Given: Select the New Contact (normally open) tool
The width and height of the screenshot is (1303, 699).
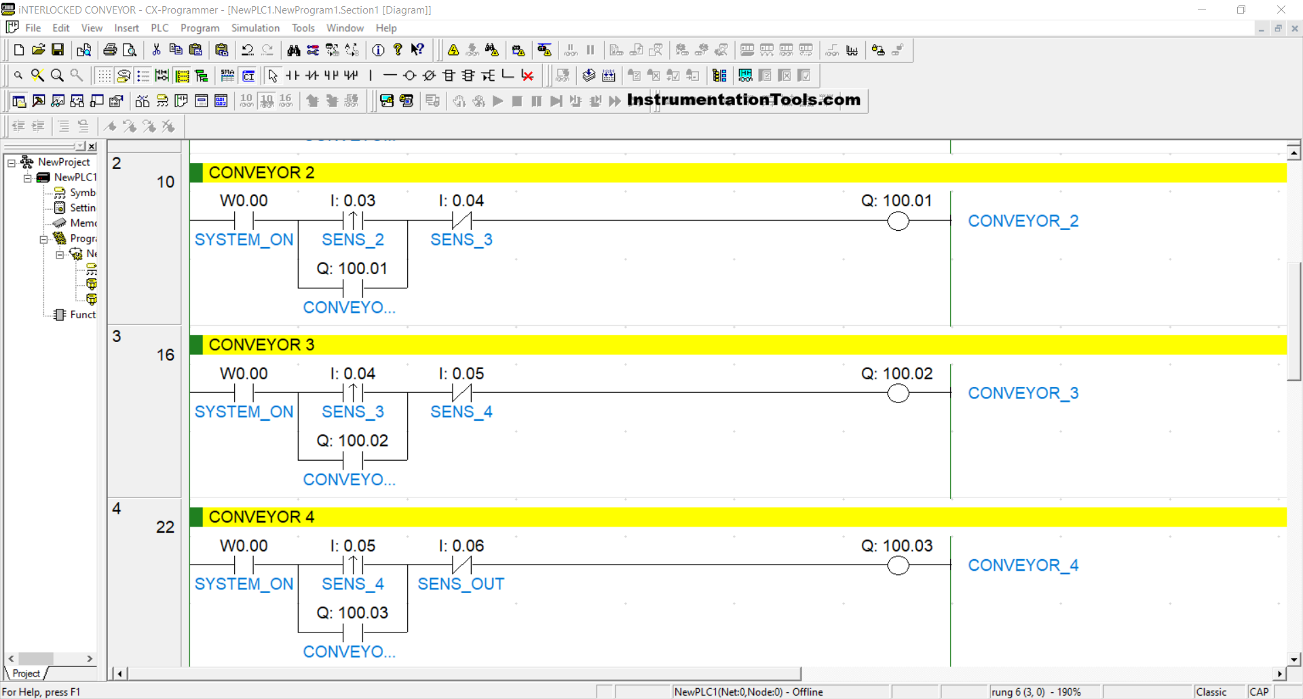Looking at the screenshot, I should coord(292,75).
